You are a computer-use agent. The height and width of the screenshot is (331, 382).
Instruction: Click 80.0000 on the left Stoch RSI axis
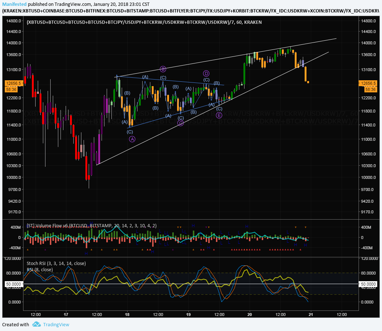click(x=14, y=273)
